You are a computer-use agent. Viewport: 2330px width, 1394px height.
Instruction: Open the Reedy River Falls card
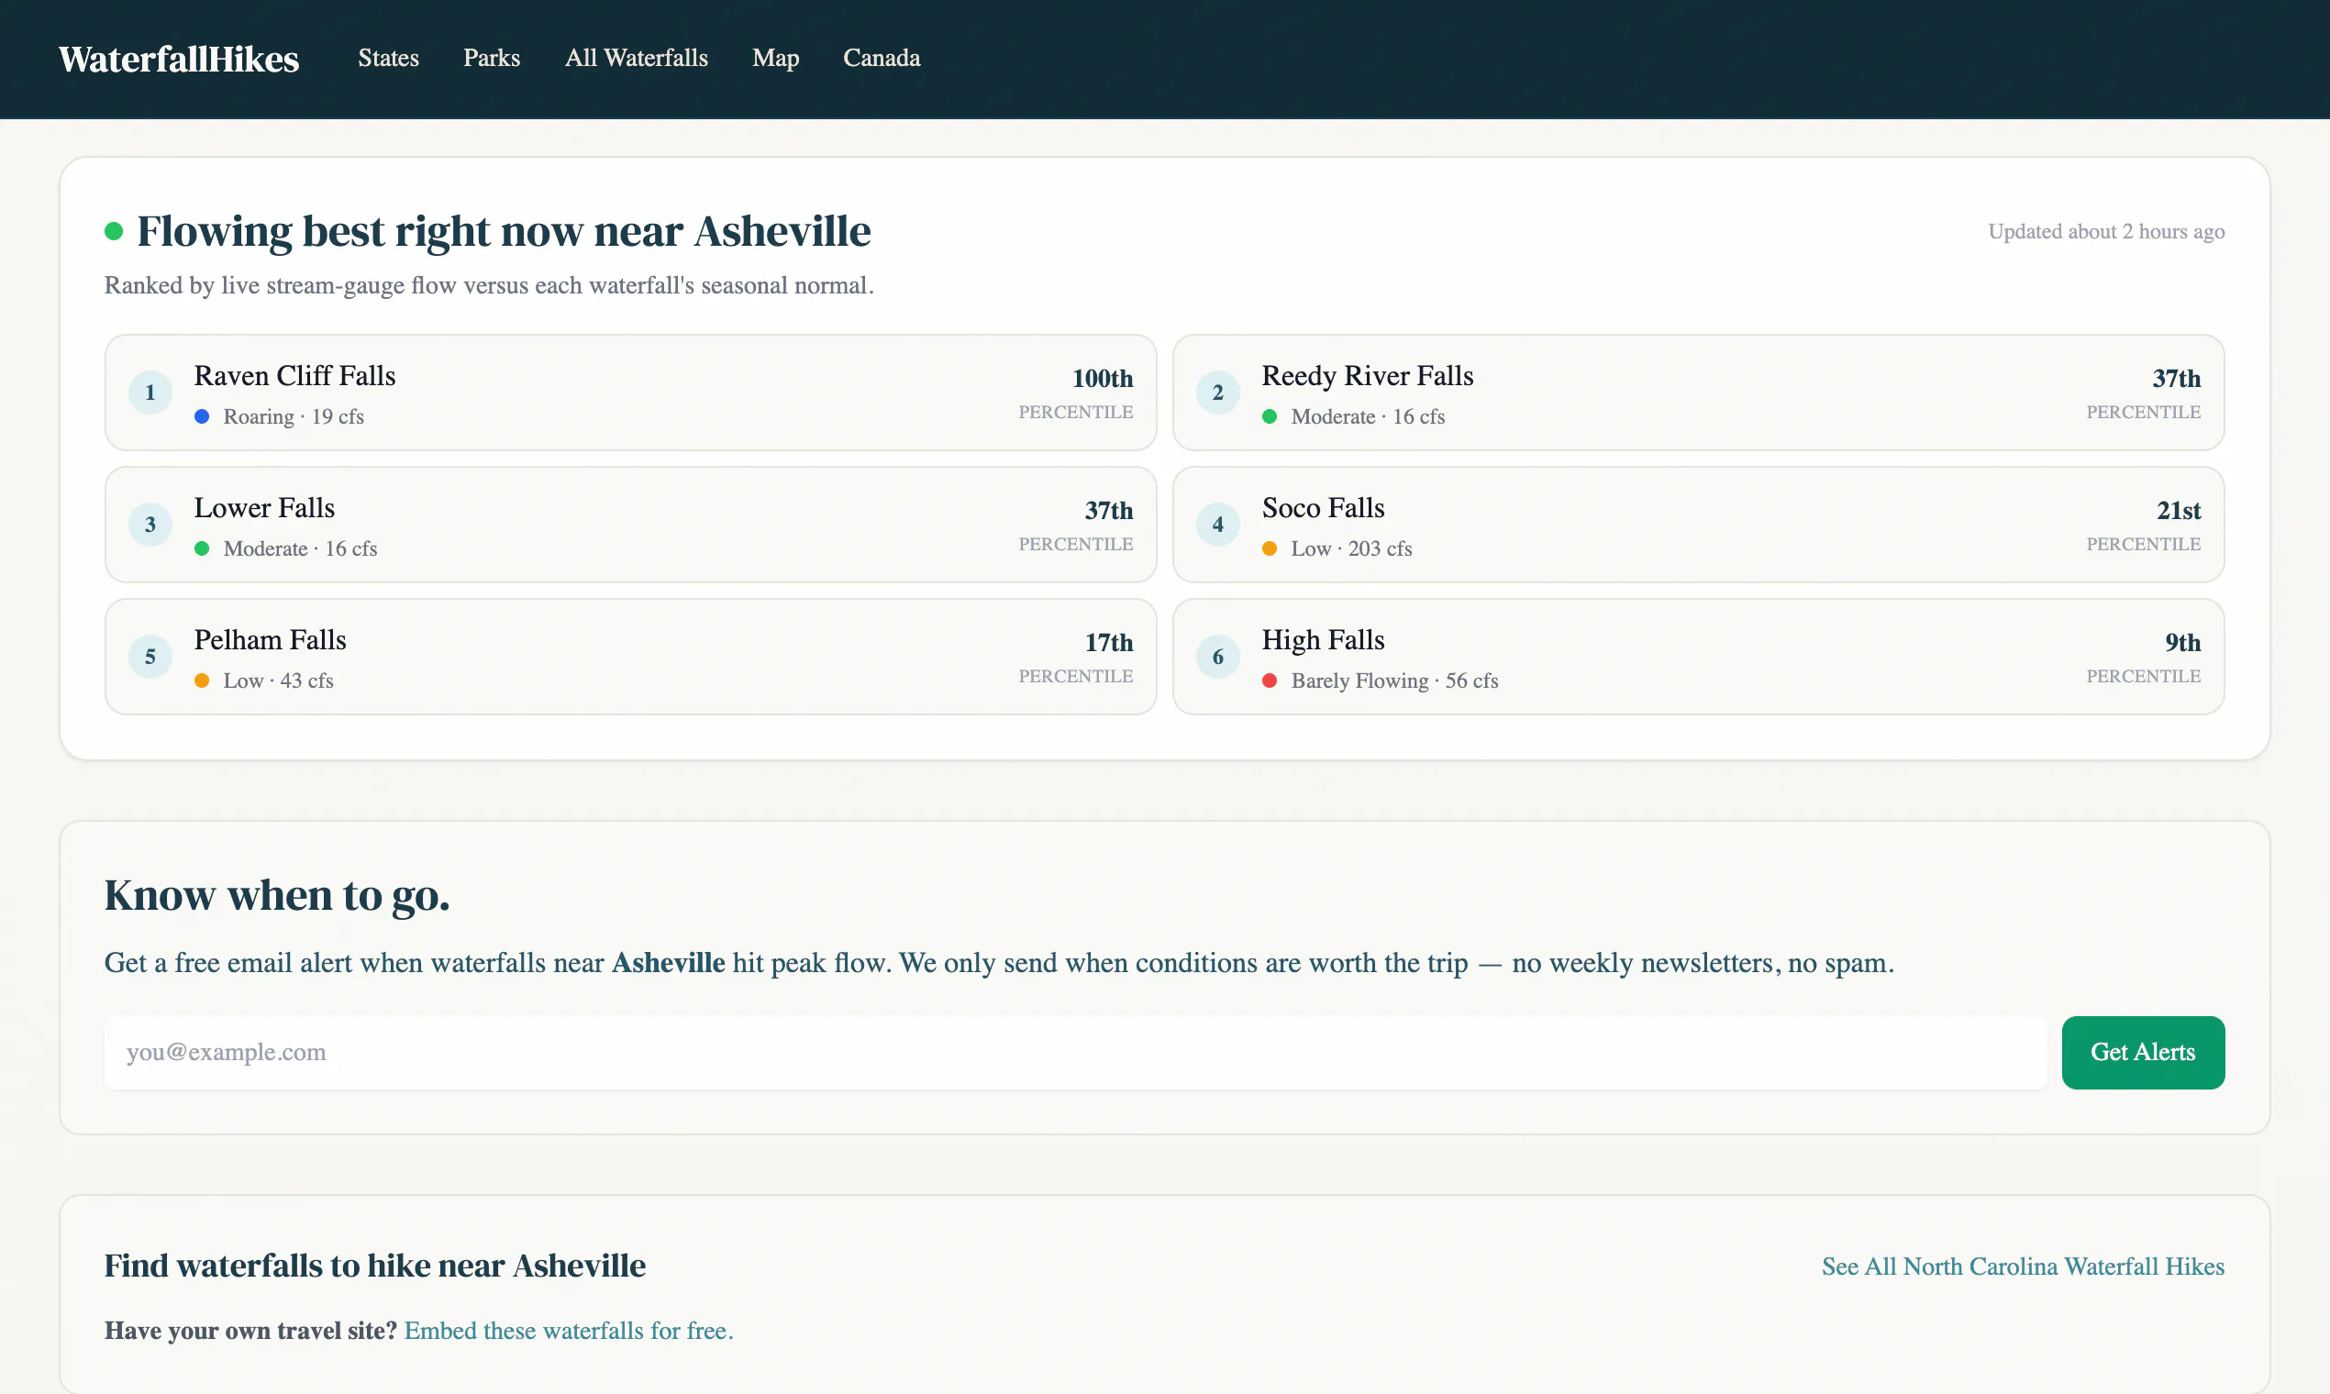tap(1698, 393)
